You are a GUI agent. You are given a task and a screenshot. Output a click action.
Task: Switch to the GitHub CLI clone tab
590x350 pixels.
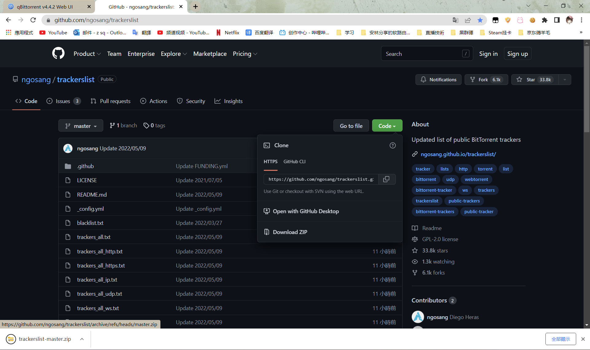pyautogui.click(x=294, y=162)
